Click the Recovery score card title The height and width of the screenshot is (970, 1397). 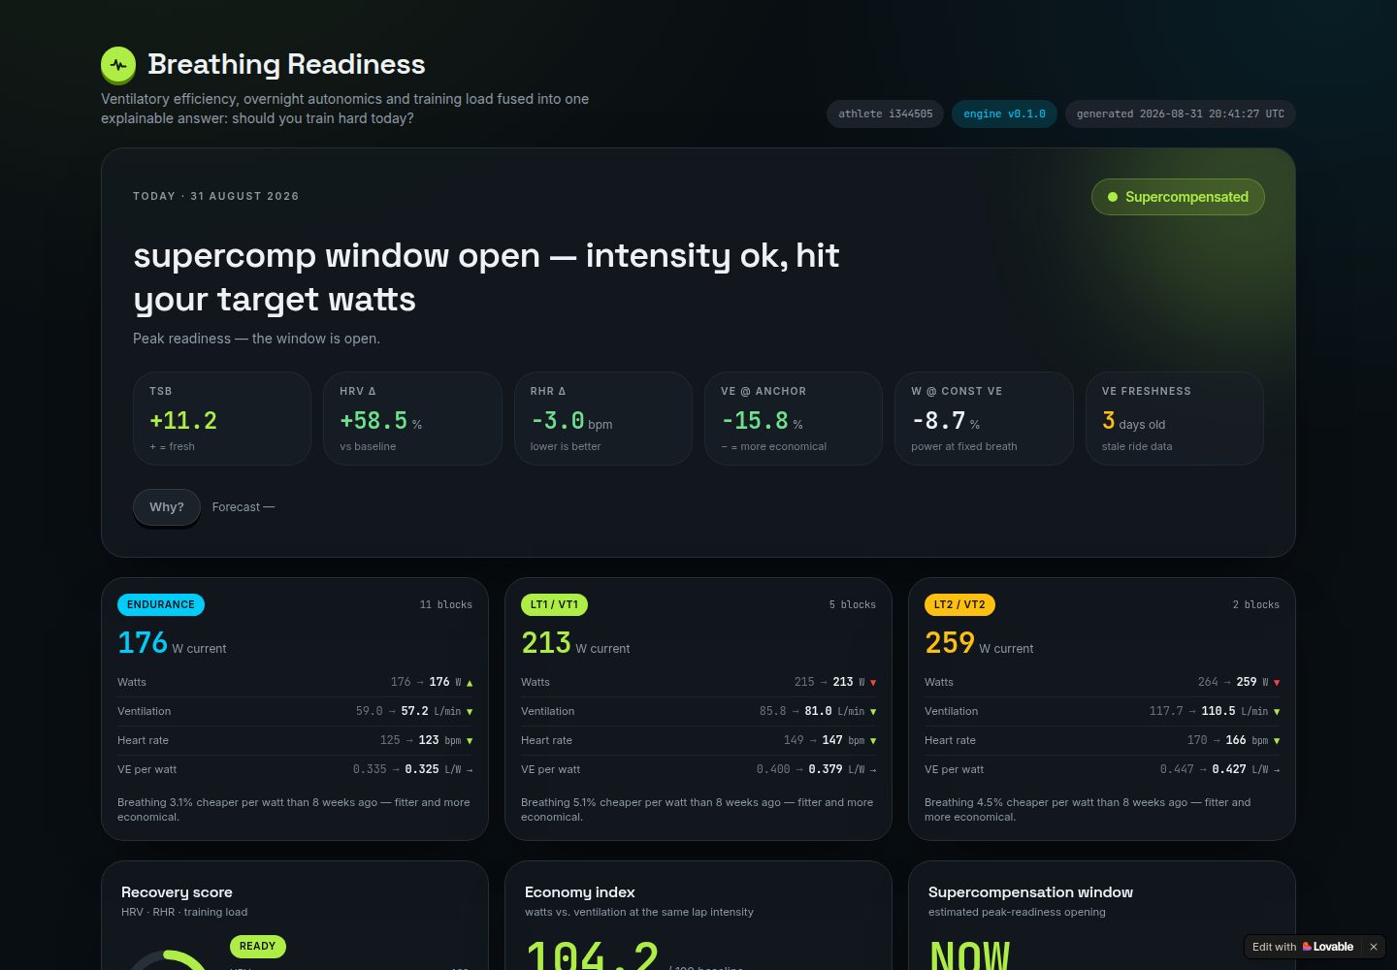(x=177, y=892)
